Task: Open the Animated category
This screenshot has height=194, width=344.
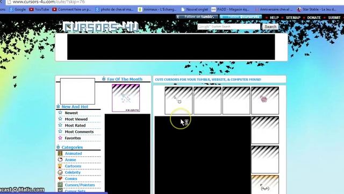Action: 73,154
